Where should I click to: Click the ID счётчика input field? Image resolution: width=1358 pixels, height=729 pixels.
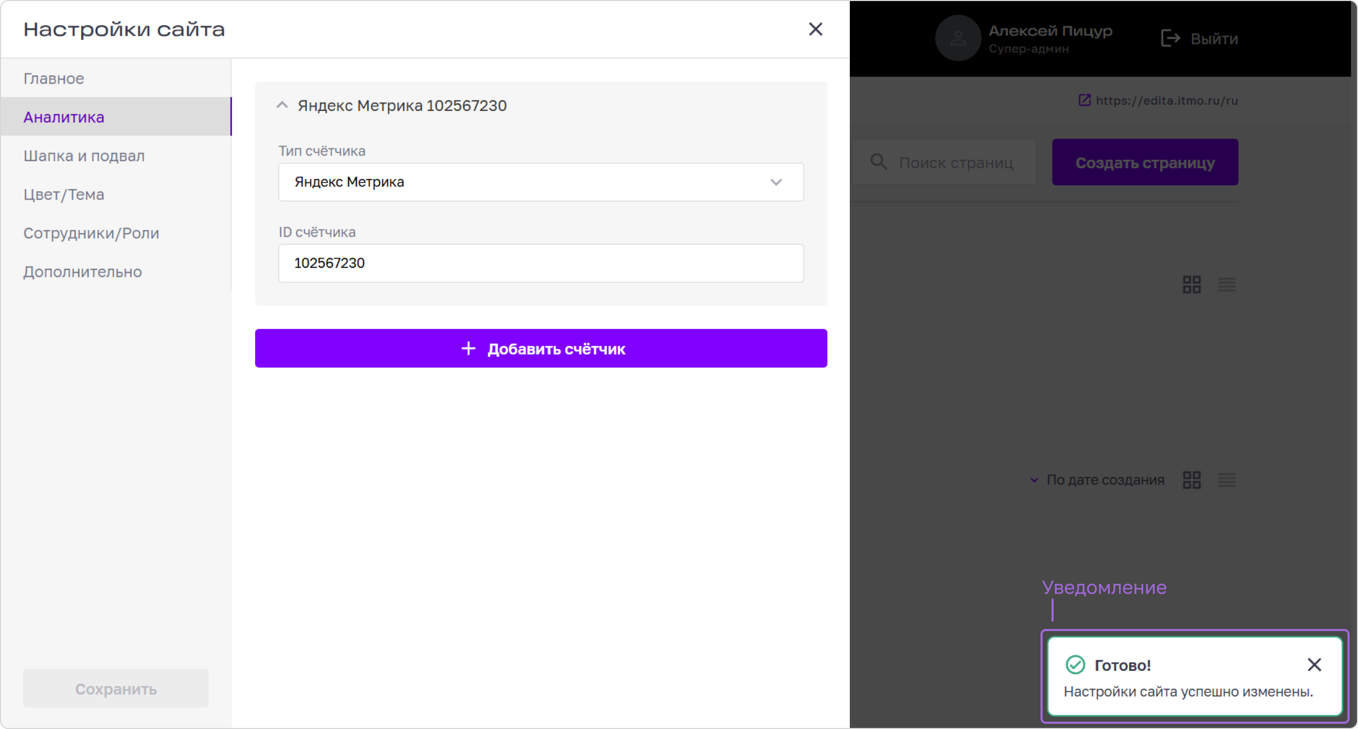click(x=541, y=262)
